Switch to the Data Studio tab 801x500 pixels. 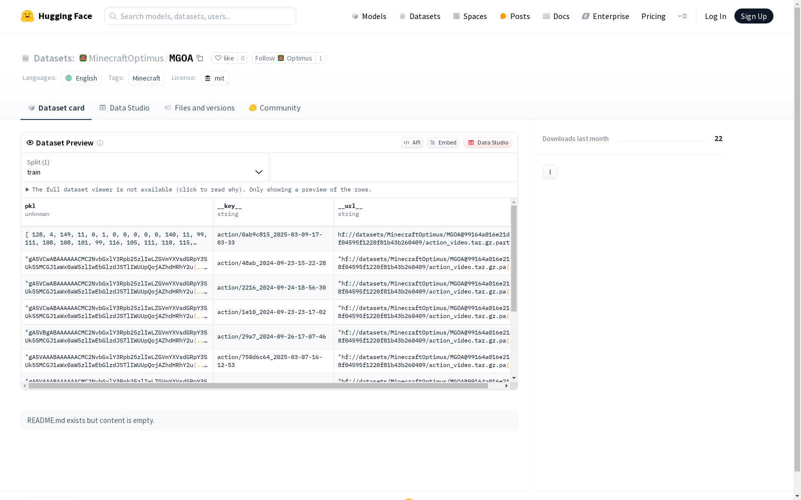[124, 108]
